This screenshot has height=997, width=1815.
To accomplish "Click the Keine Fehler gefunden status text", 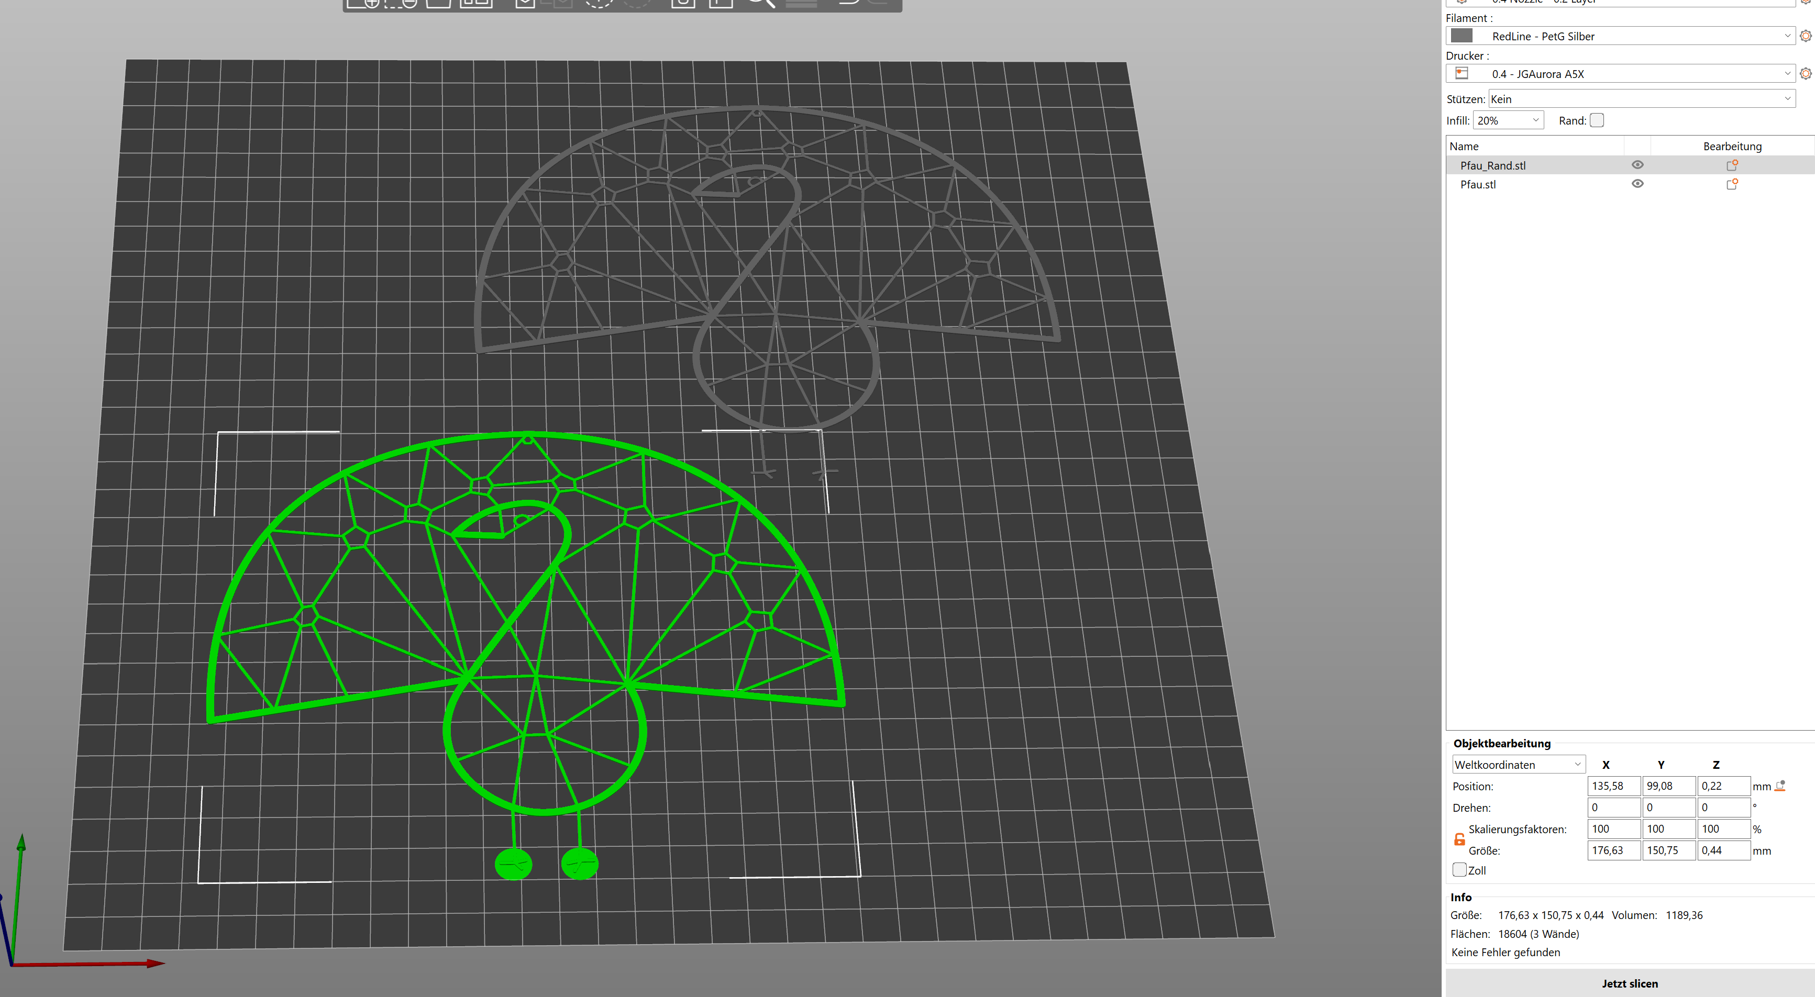I will point(1506,952).
